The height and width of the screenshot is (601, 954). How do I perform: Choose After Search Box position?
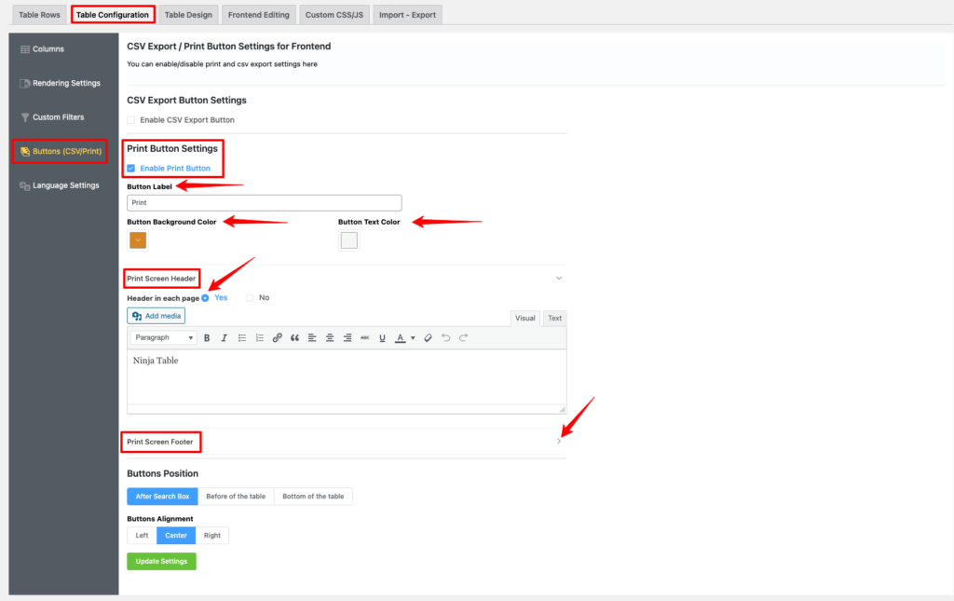tap(162, 497)
